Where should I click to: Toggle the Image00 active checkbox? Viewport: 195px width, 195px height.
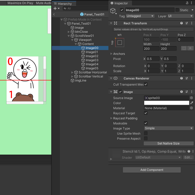(122, 10)
